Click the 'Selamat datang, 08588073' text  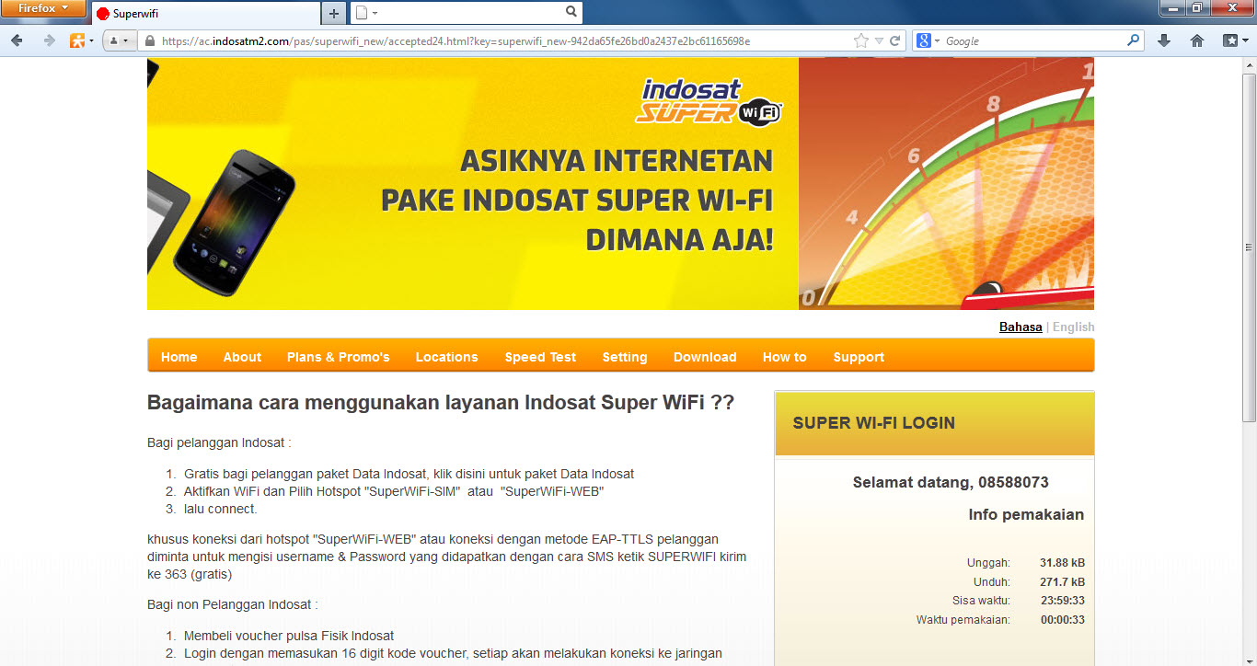(x=951, y=482)
